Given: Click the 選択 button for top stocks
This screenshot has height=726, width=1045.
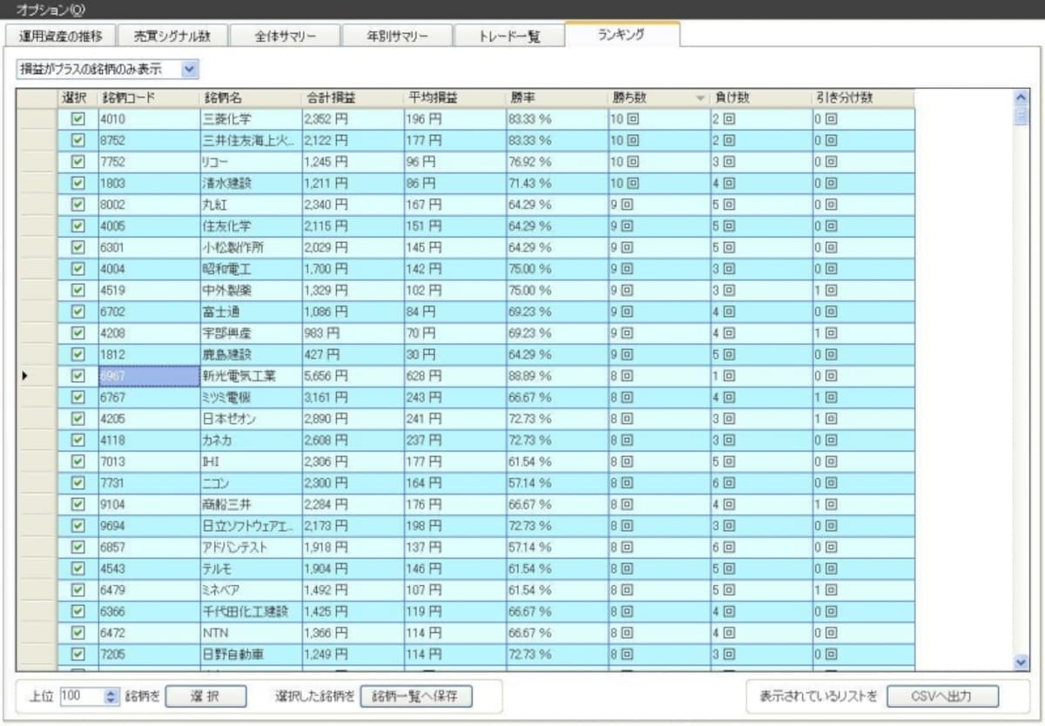Looking at the screenshot, I should (206, 696).
